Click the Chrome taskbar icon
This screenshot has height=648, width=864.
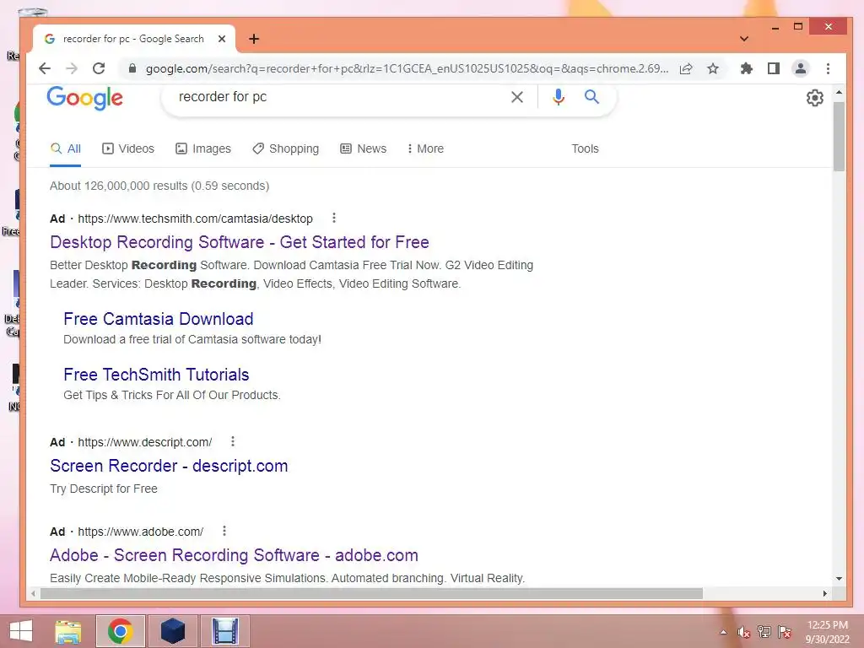pyautogui.click(x=120, y=631)
